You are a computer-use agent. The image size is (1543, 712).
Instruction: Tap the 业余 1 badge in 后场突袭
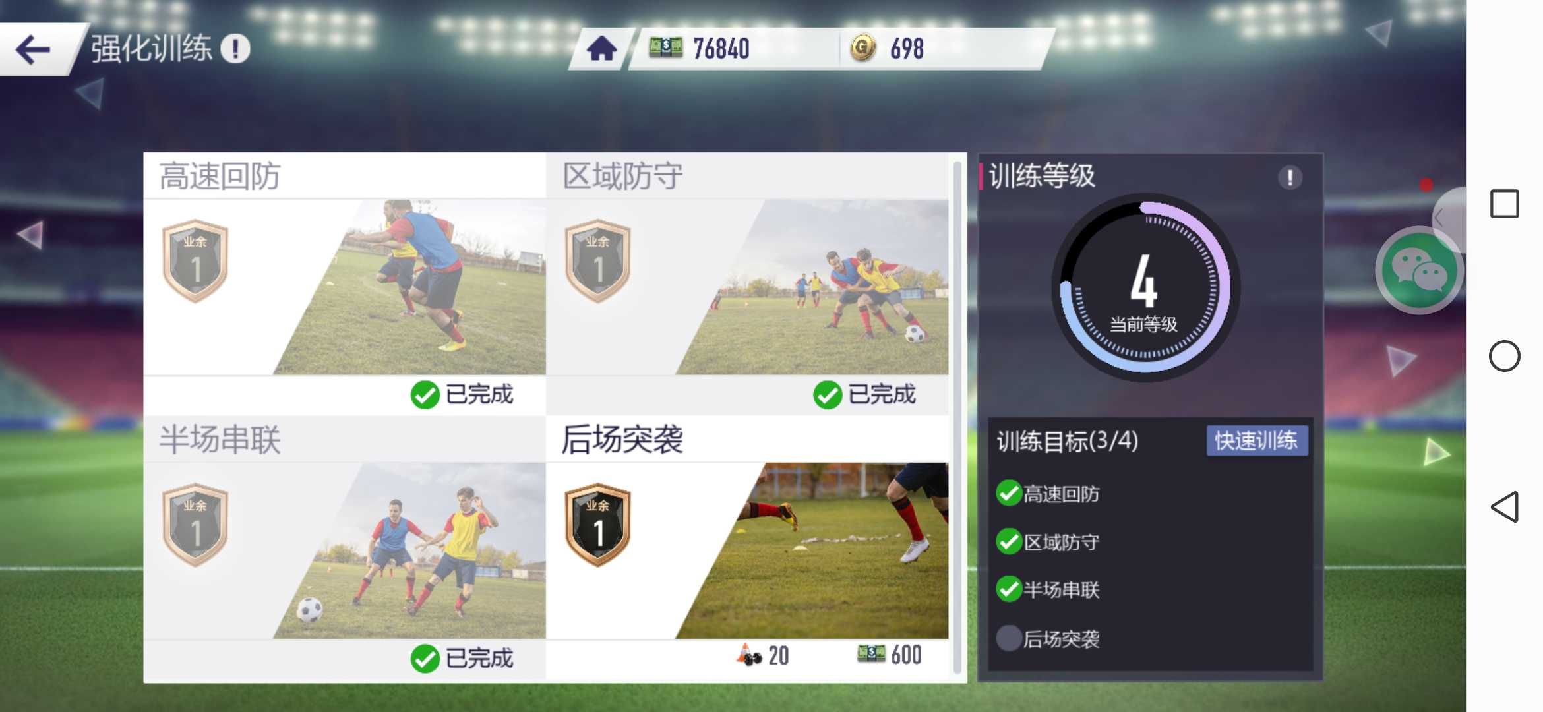597,525
